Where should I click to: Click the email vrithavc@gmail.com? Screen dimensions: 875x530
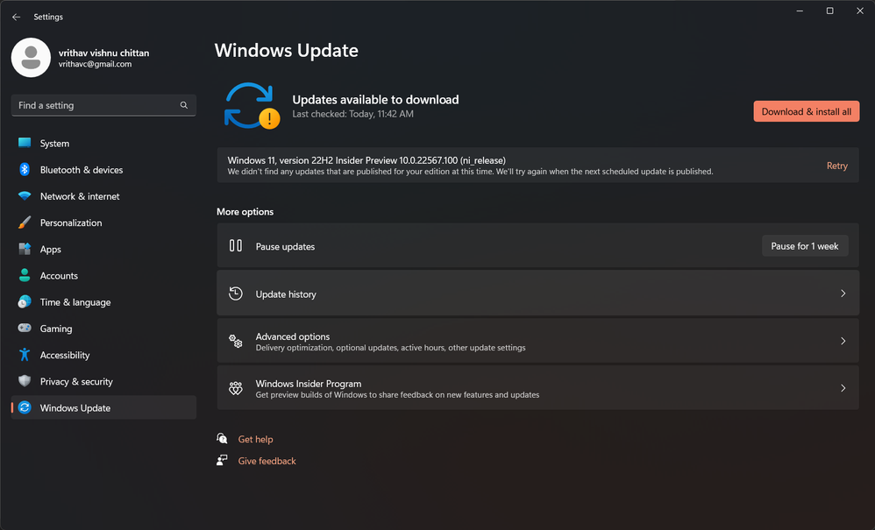click(95, 64)
